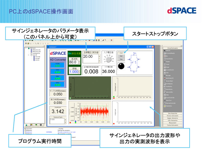
Task: Click the SensorGain field showing 5.000
Action: point(57,121)
